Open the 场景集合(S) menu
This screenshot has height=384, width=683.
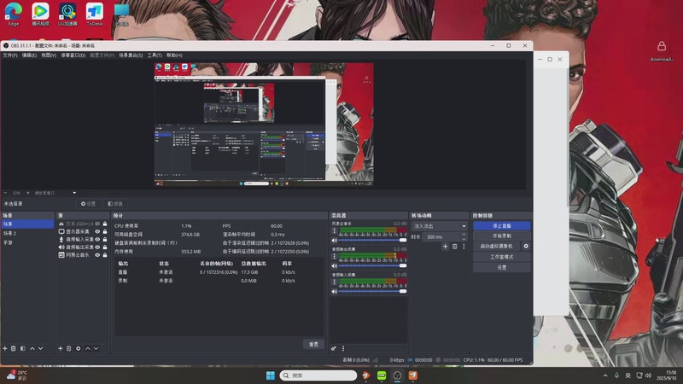131,55
